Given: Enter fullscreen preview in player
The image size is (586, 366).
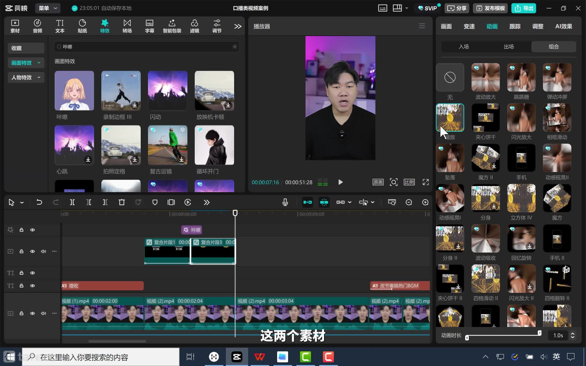Looking at the screenshot, I should (x=425, y=182).
